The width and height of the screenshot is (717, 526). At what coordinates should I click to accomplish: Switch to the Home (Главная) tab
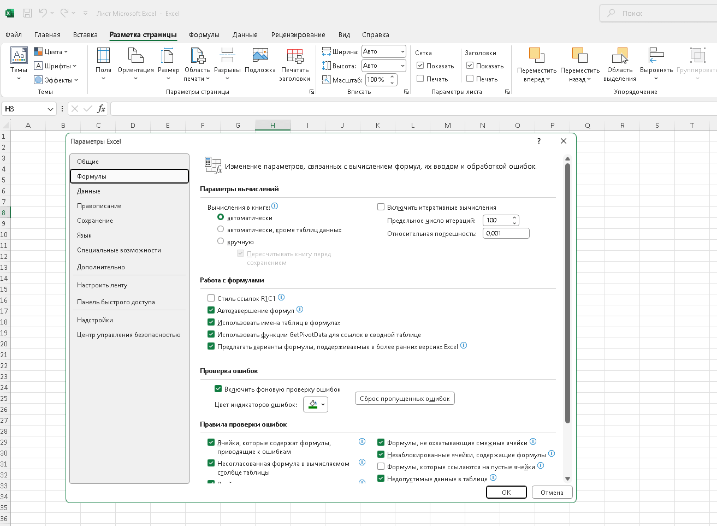click(48, 34)
